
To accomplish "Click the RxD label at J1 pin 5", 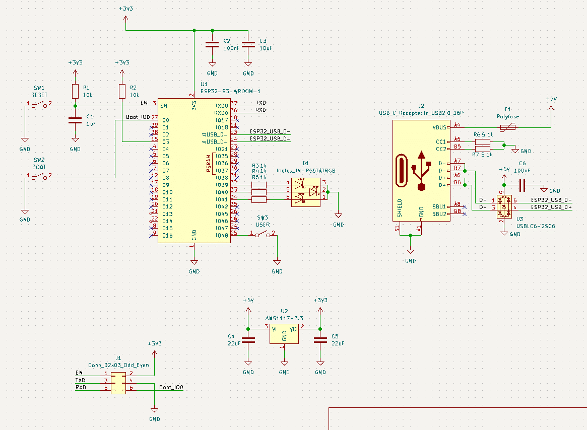I will (x=81, y=387).
